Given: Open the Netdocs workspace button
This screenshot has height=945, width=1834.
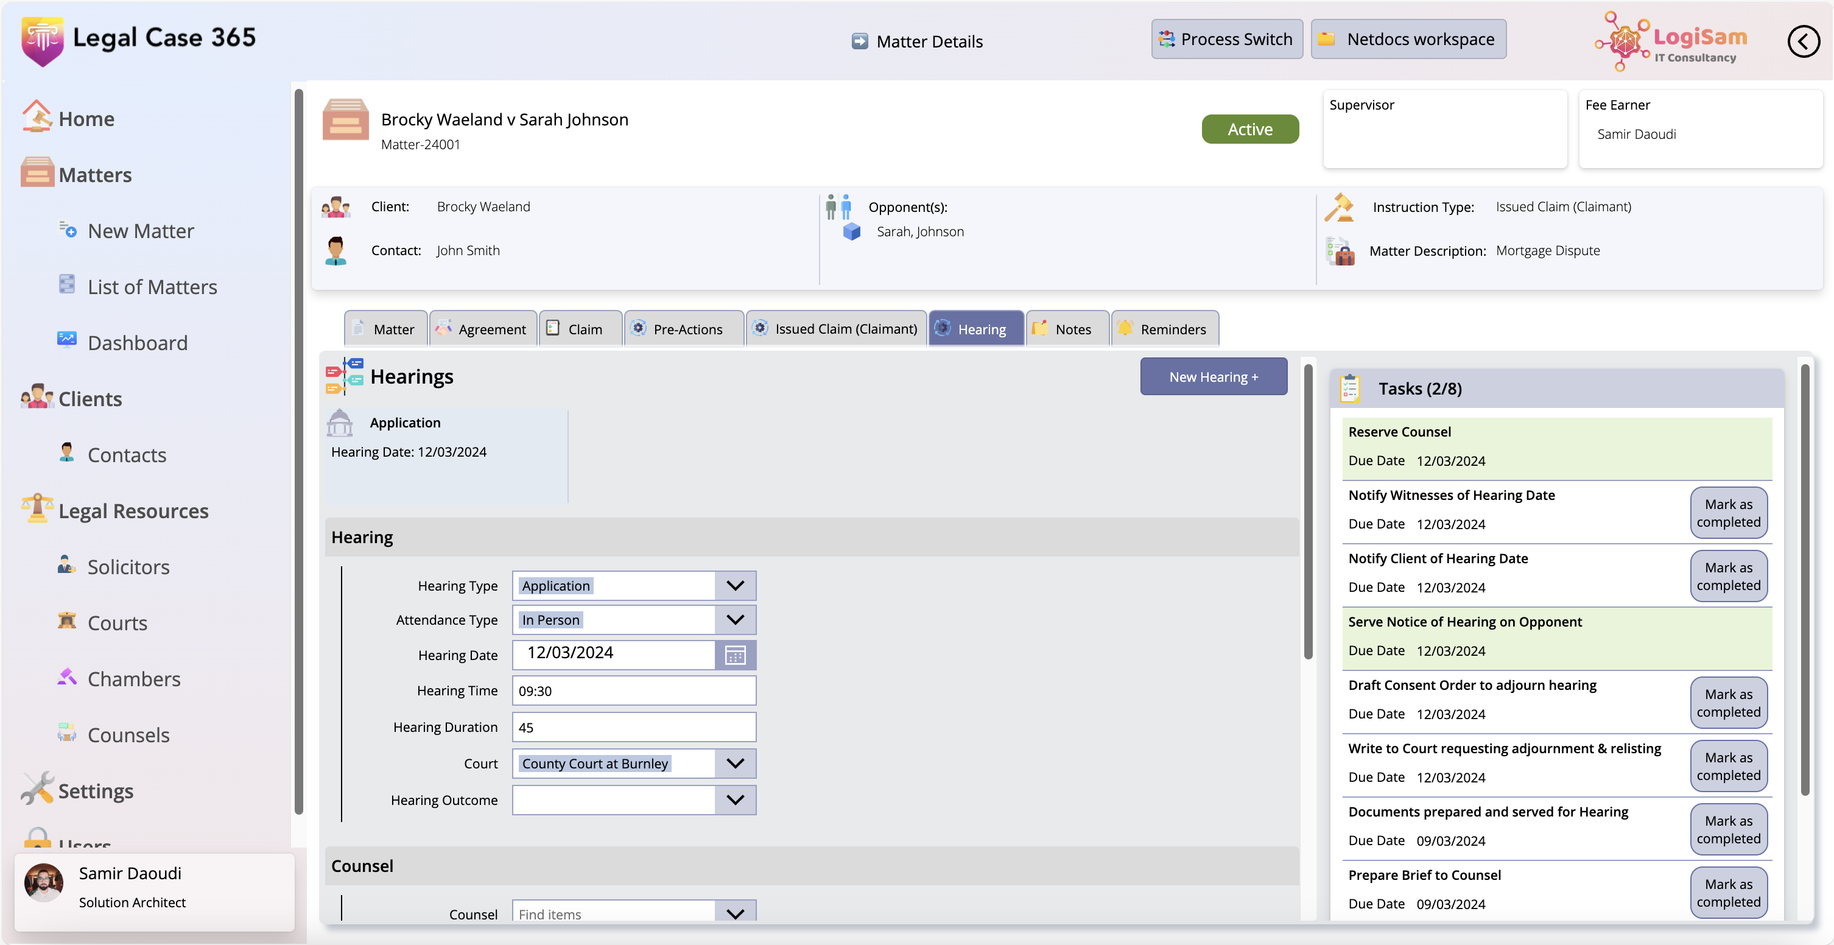Looking at the screenshot, I should point(1408,39).
